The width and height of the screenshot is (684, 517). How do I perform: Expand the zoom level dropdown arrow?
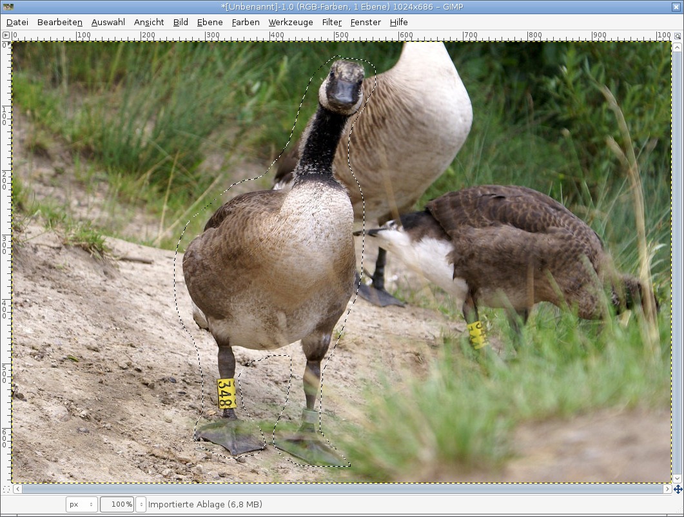point(141,504)
